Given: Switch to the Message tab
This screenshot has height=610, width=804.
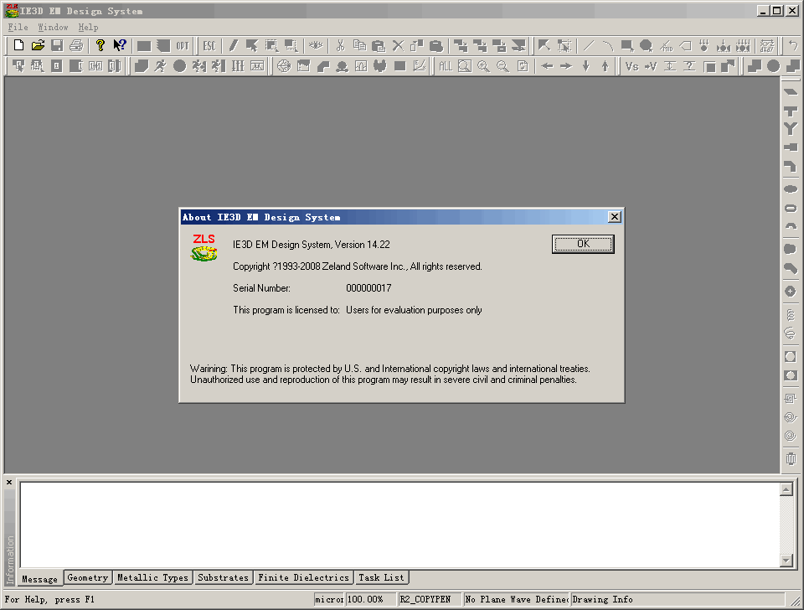Looking at the screenshot, I should tap(40, 579).
